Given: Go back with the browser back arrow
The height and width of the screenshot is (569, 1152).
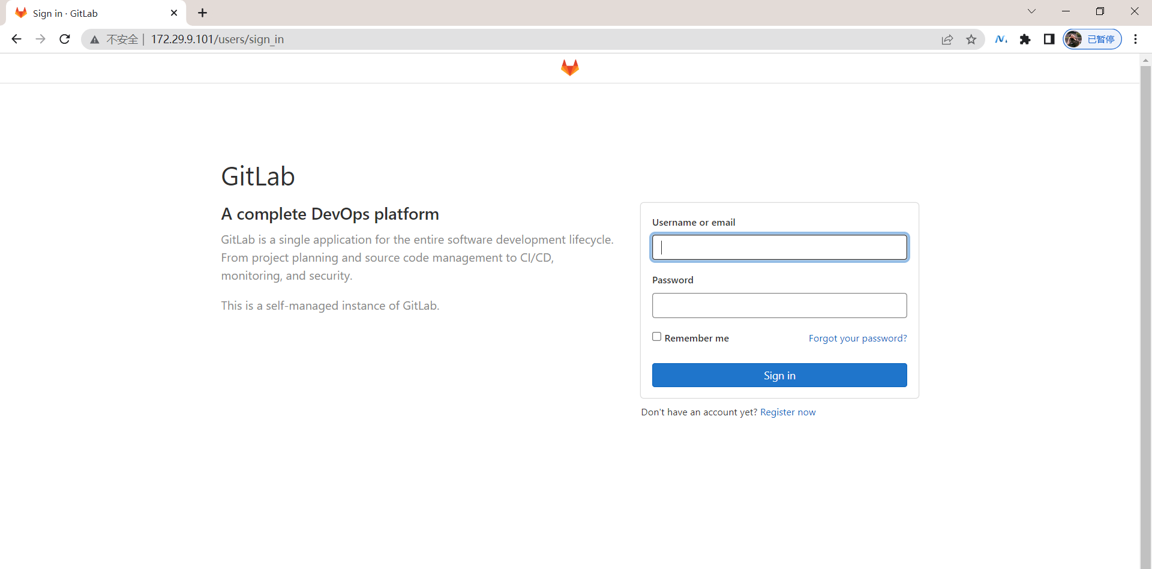Looking at the screenshot, I should click(16, 39).
